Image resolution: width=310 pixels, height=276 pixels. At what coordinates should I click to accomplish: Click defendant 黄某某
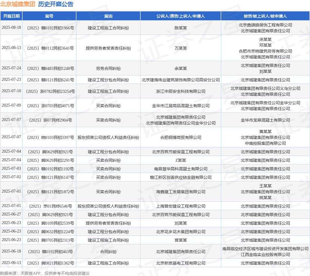(265, 132)
